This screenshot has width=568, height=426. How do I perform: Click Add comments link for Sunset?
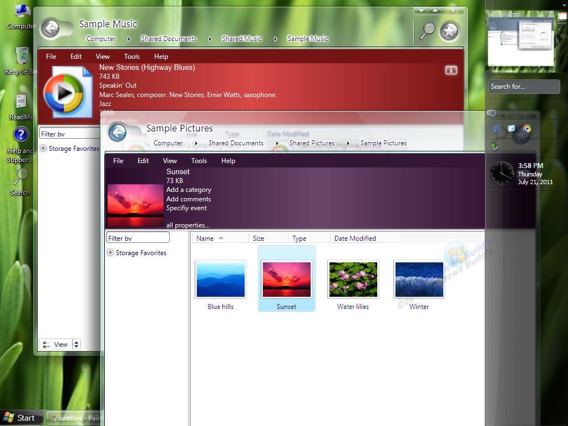click(x=189, y=199)
